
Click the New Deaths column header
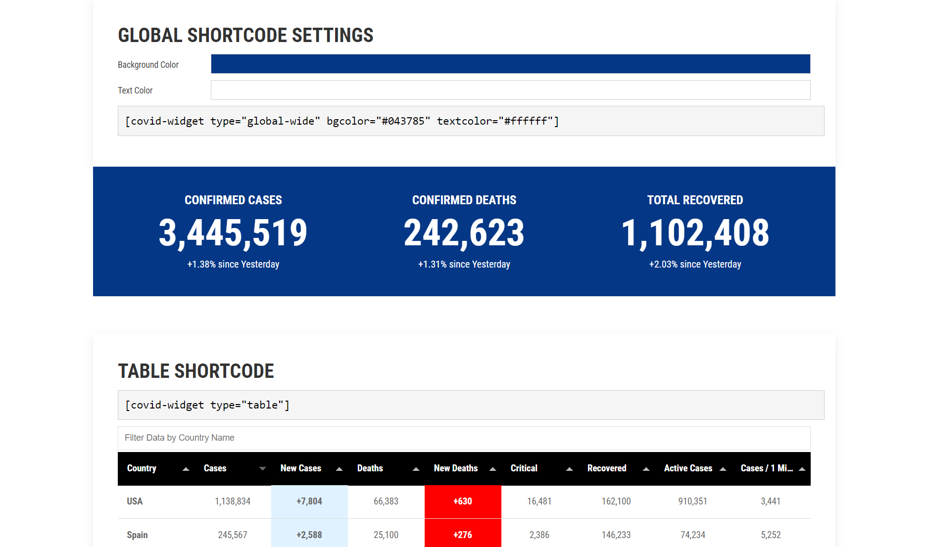[x=456, y=468]
